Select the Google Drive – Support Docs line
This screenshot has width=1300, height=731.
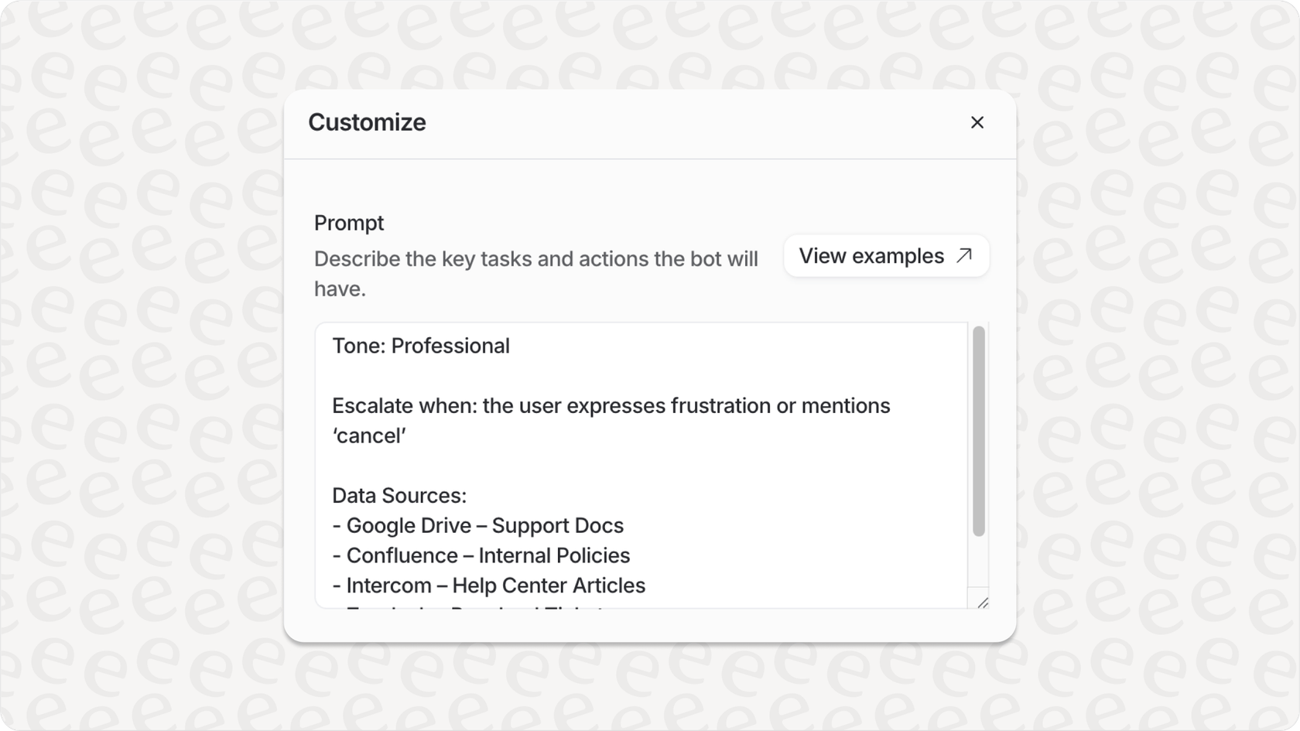[477, 525]
